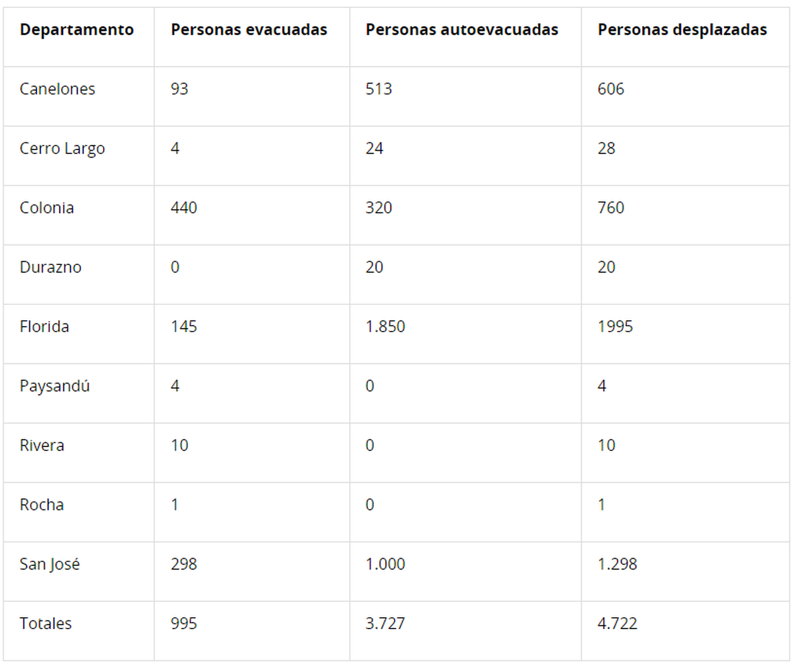Select Colonia's 440 evacuated value
This screenshot has height=667, width=797.
184,208
